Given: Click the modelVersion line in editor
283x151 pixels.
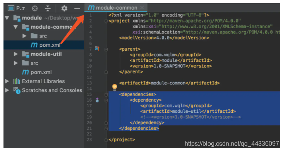Looking at the screenshot, I should pyautogui.click(x=164, y=38).
